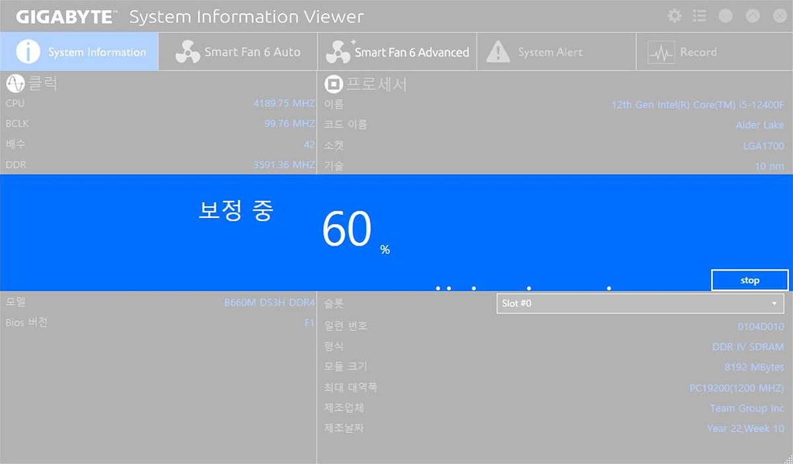Image resolution: width=793 pixels, height=464 pixels.
Task: Click the Bios 버전 value F1
Action: (309, 323)
